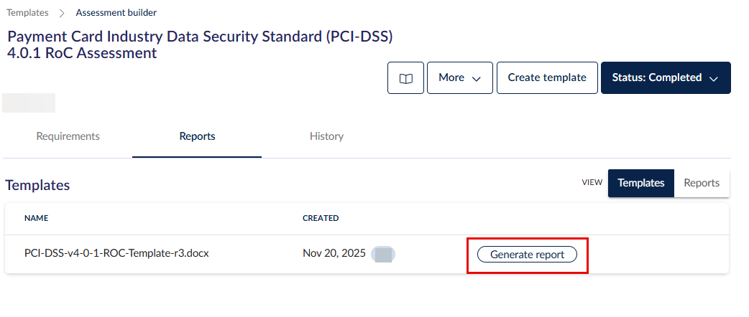Go to Templates in the breadcrumb
The width and height of the screenshot is (749, 317).
[x=28, y=13]
